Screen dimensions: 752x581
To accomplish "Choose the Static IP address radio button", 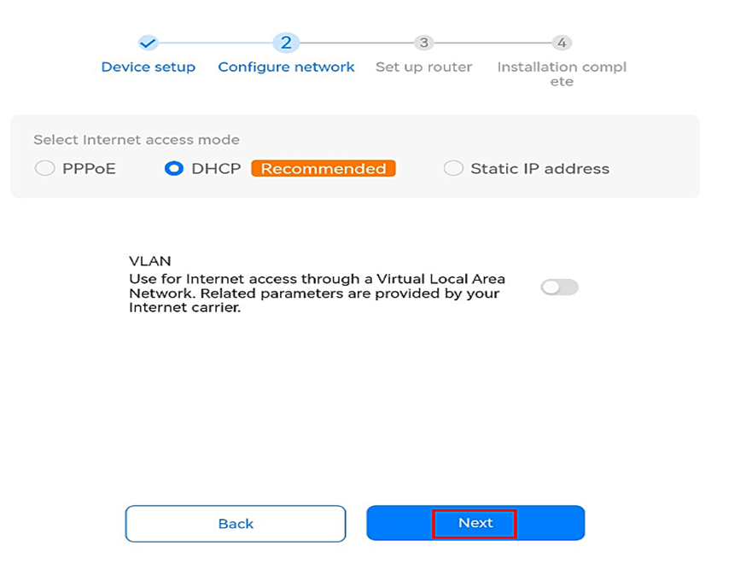I will 452,169.
